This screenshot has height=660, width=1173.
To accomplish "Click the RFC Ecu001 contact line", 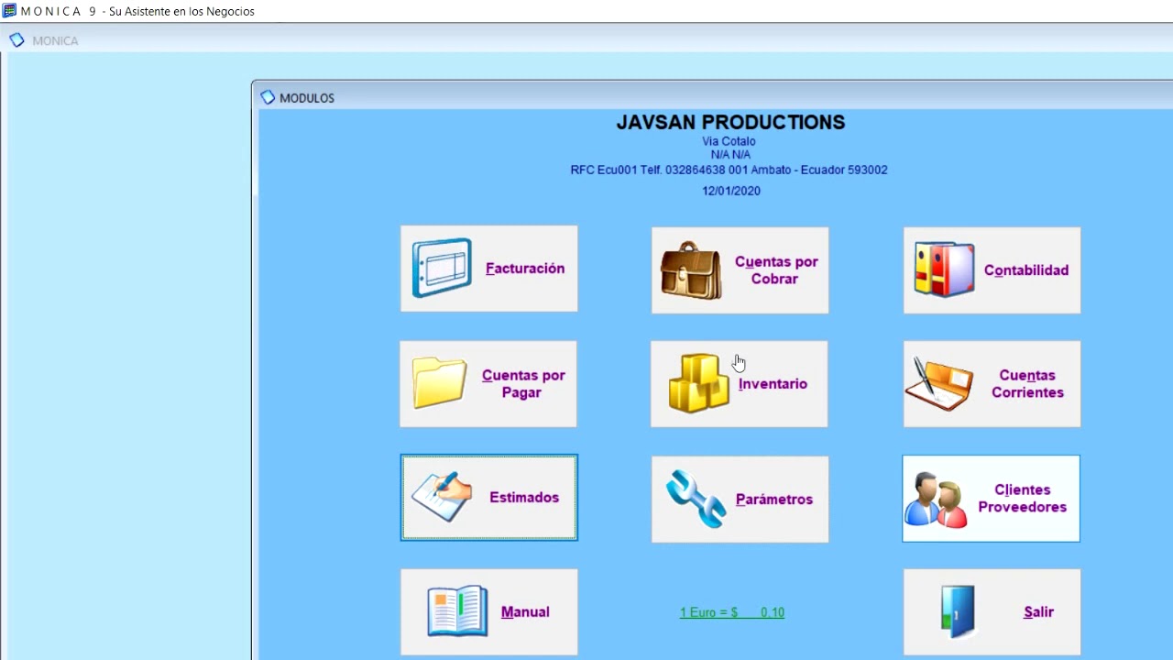I will click(729, 170).
